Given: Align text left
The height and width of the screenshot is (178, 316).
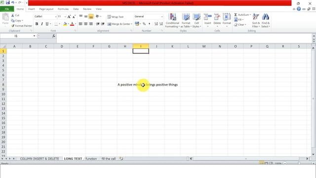Looking at the screenshot, I should point(80,24).
